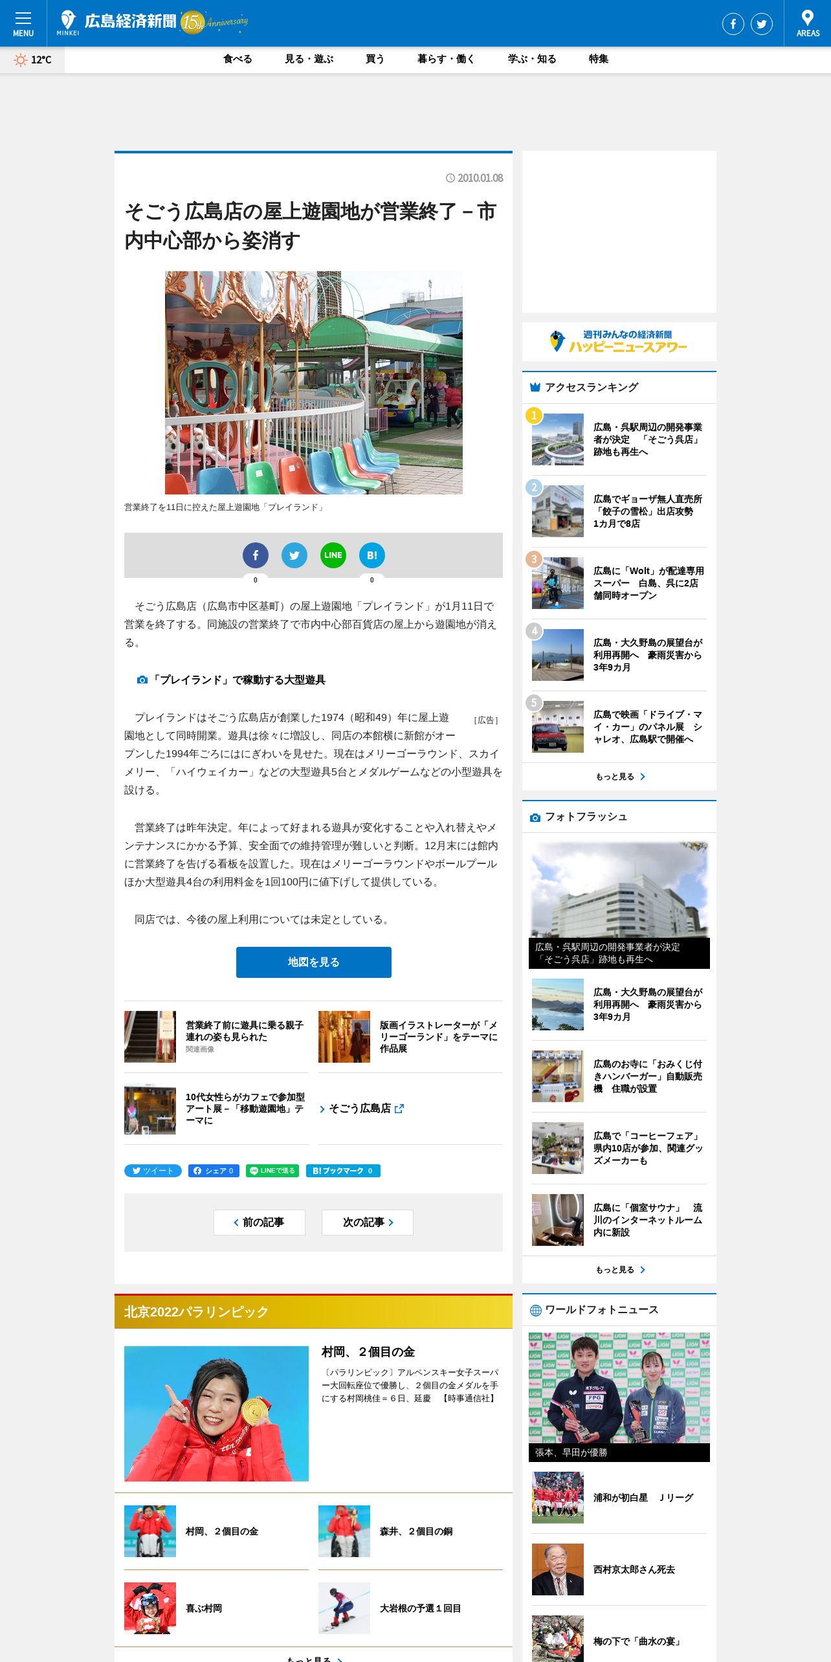This screenshot has height=1662, width=831.
Task: Open large 村岡、２個目の金 medal photo
Action: pyautogui.click(x=216, y=1413)
